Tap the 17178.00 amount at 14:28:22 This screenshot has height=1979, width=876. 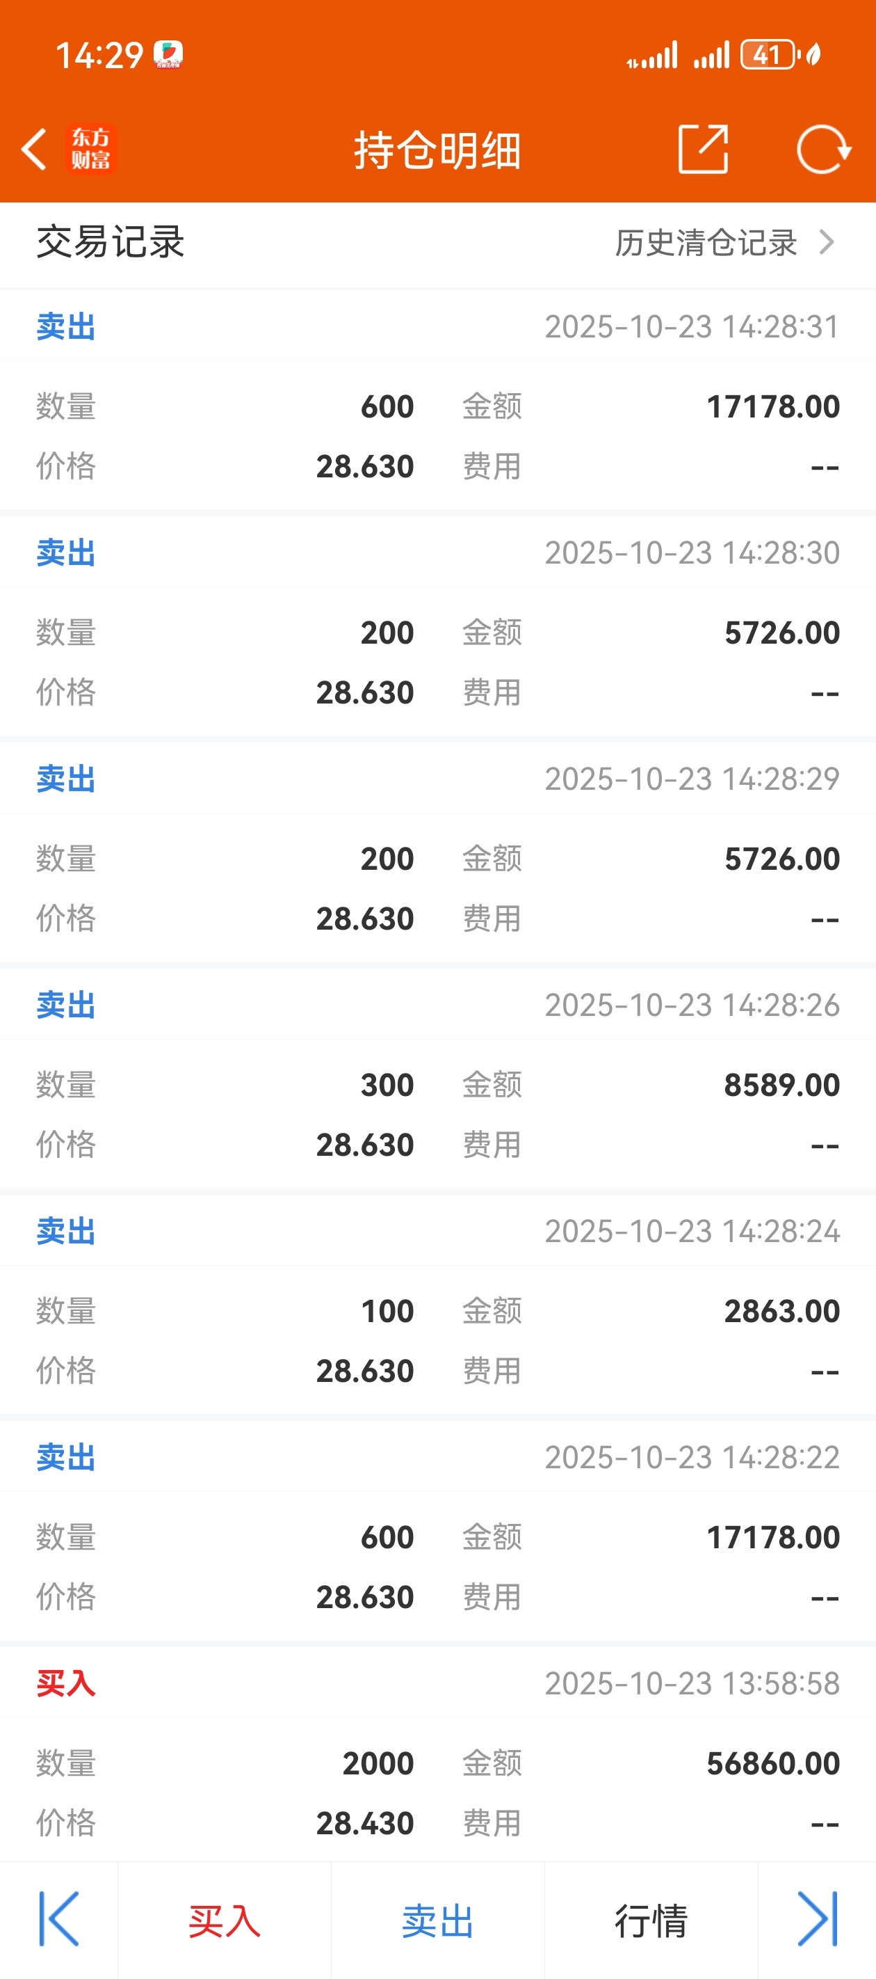(x=773, y=1537)
